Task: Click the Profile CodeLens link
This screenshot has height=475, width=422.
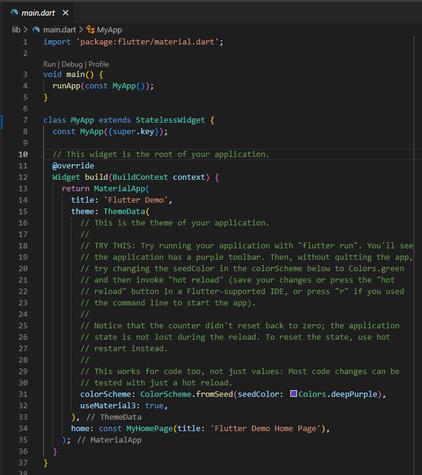Action: coord(99,64)
